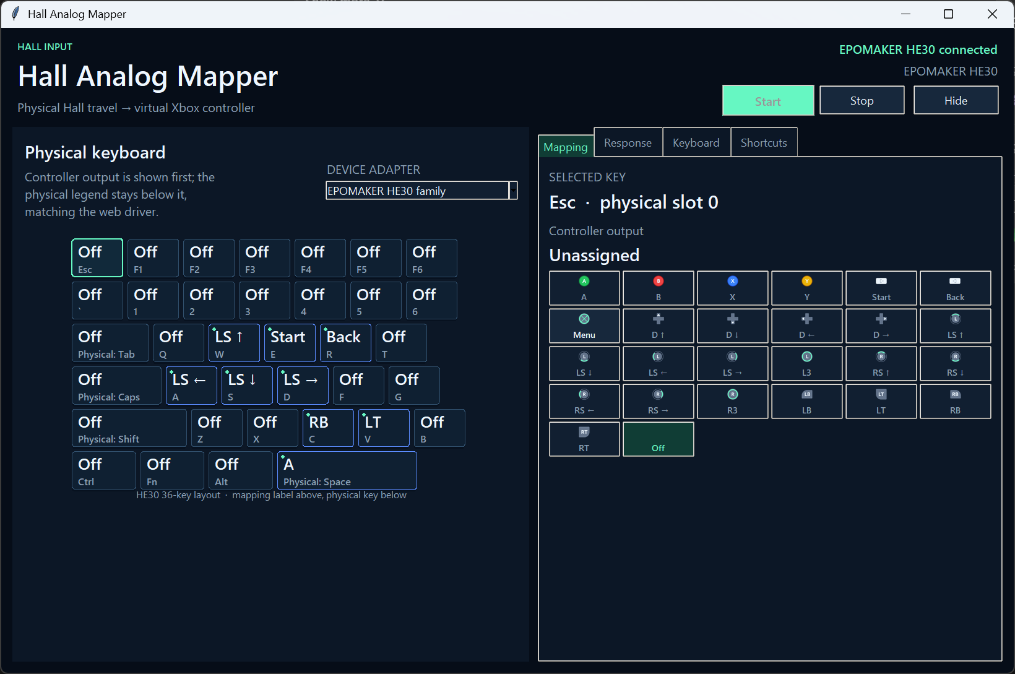Assign RS left output
Viewport: 1015px width, 674px height.
584,401
